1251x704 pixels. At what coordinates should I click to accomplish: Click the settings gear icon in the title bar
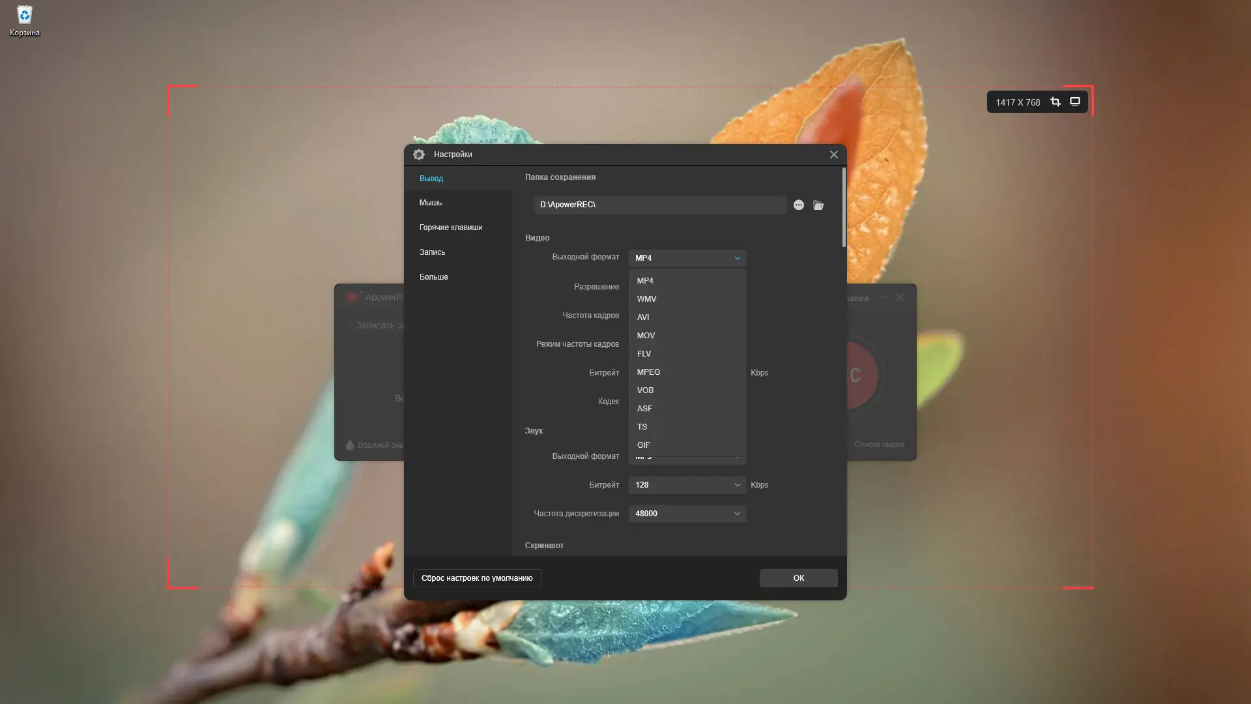tap(419, 154)
